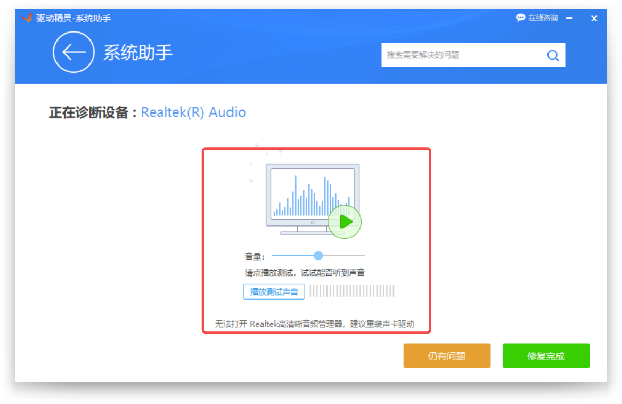
Task: Click the 驱动精灵 app logo icon
Action: [x=27, y=18]
